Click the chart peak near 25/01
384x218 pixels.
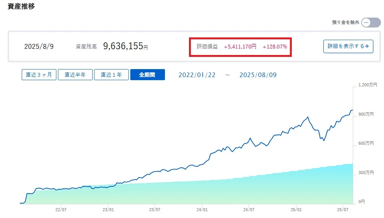point(307,117)
